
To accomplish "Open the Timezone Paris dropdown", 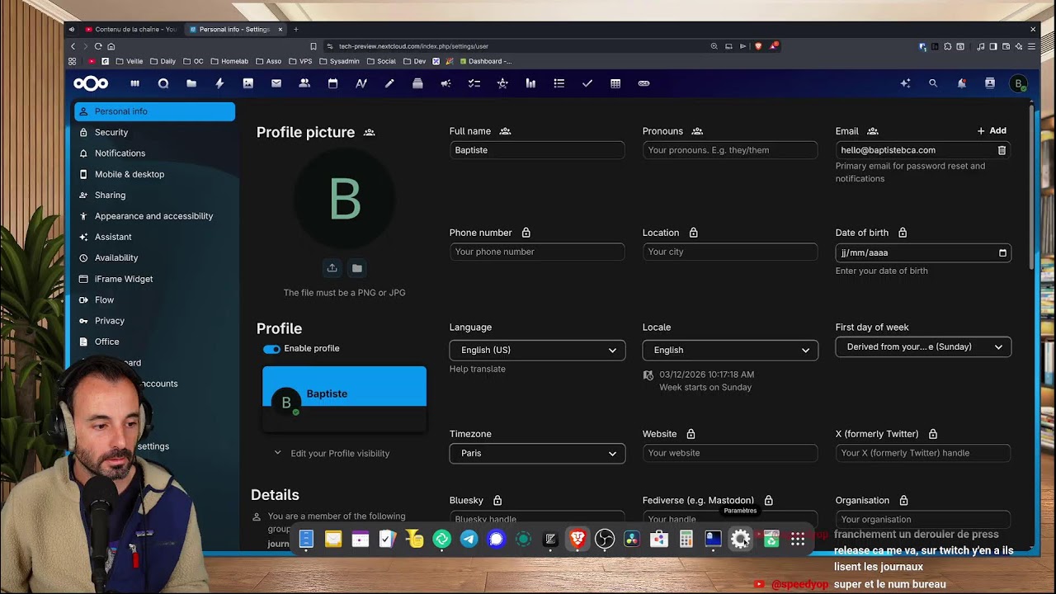I will (537, 453).
